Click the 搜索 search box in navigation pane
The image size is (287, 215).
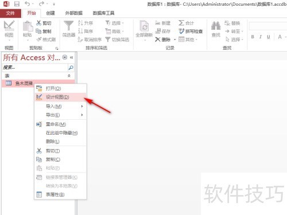(35, 68)
